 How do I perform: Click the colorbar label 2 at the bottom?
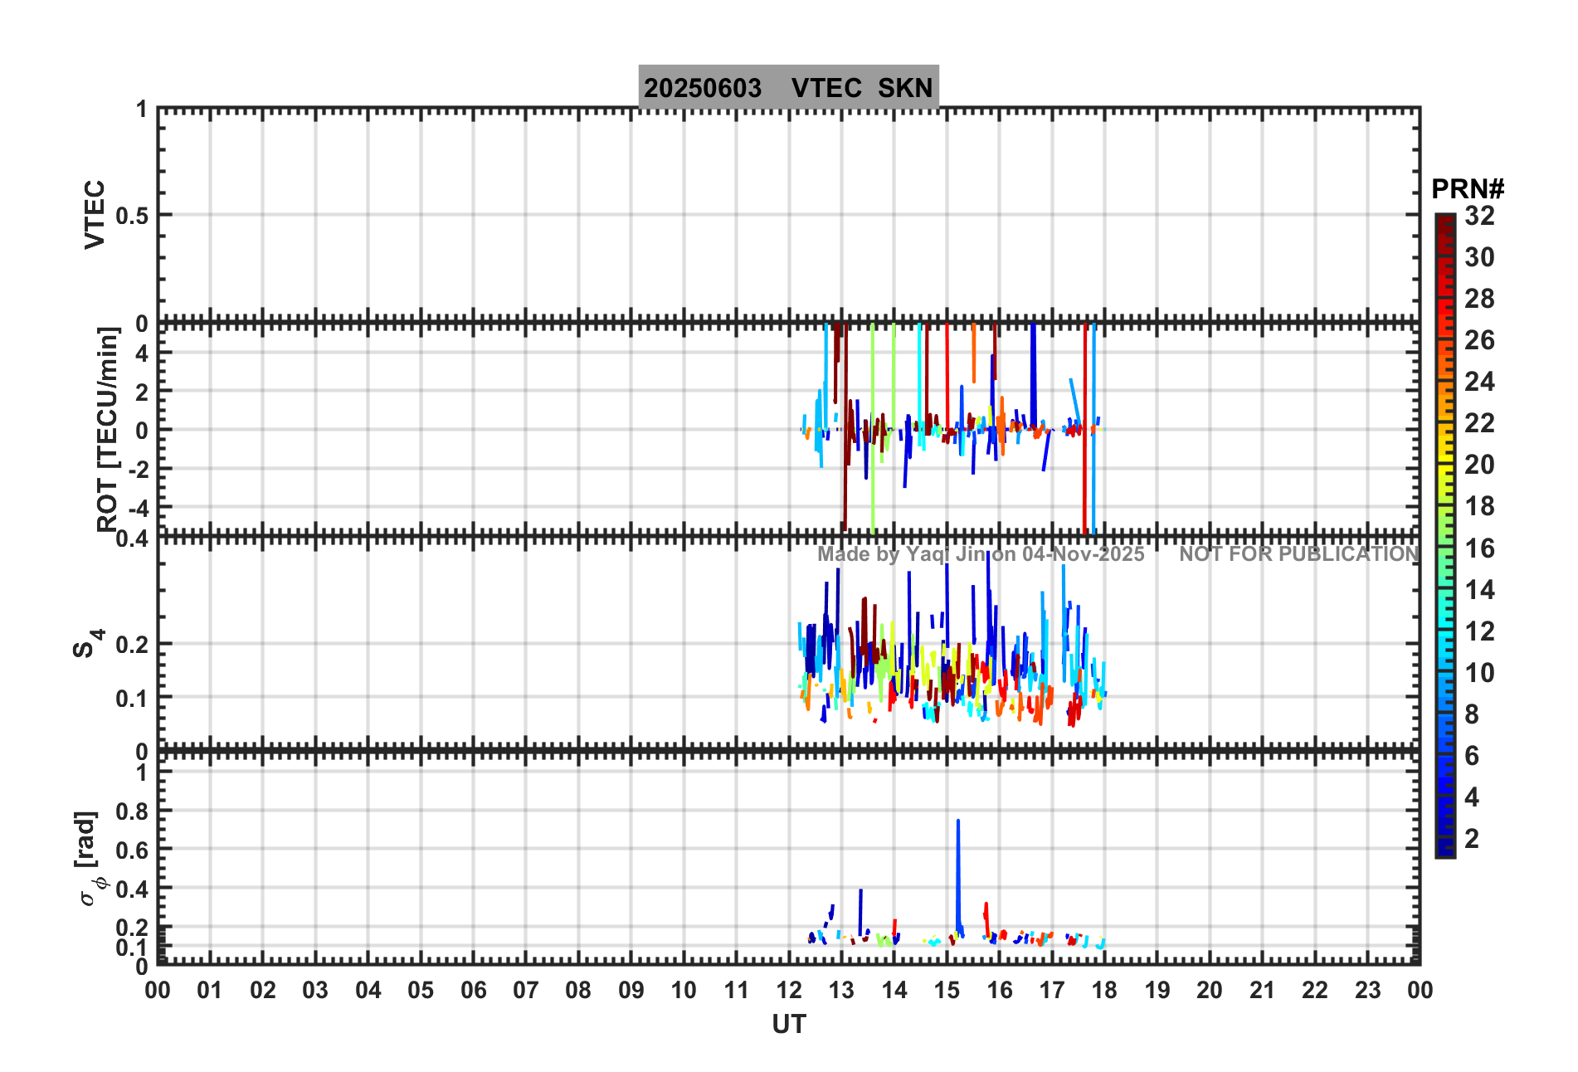point(1472,838)
